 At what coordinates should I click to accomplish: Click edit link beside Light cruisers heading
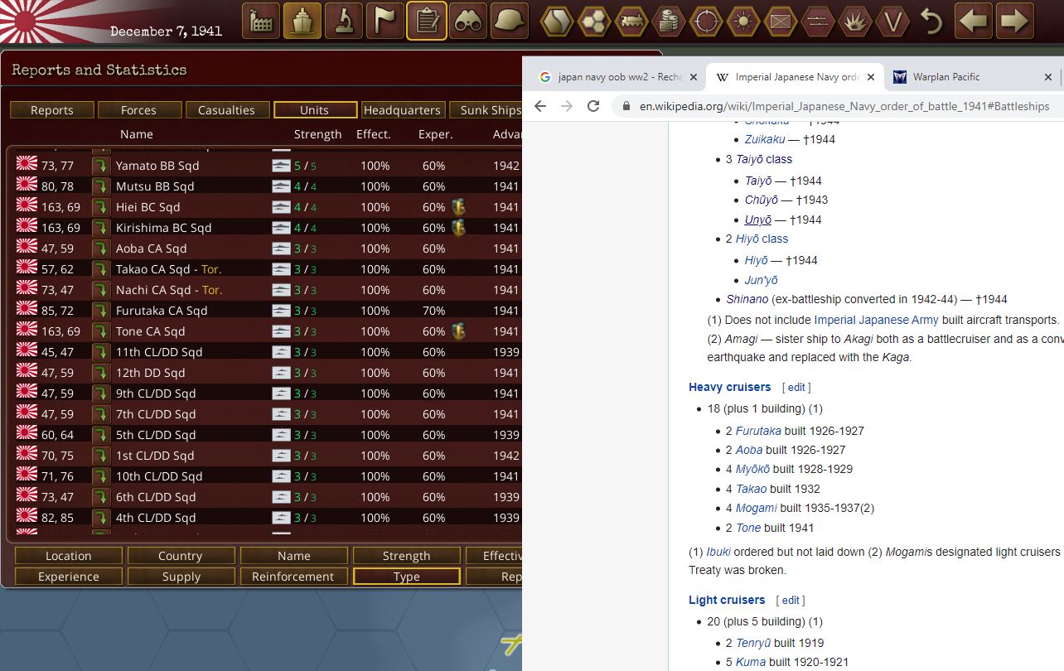pyautogui.click(x=791, y=601)
